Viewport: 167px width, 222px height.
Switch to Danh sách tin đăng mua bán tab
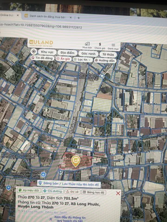47,17
